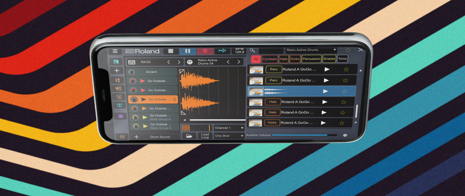465x196 pixels.
Task: Select the Toms filter tab
Action: [342, 59]
